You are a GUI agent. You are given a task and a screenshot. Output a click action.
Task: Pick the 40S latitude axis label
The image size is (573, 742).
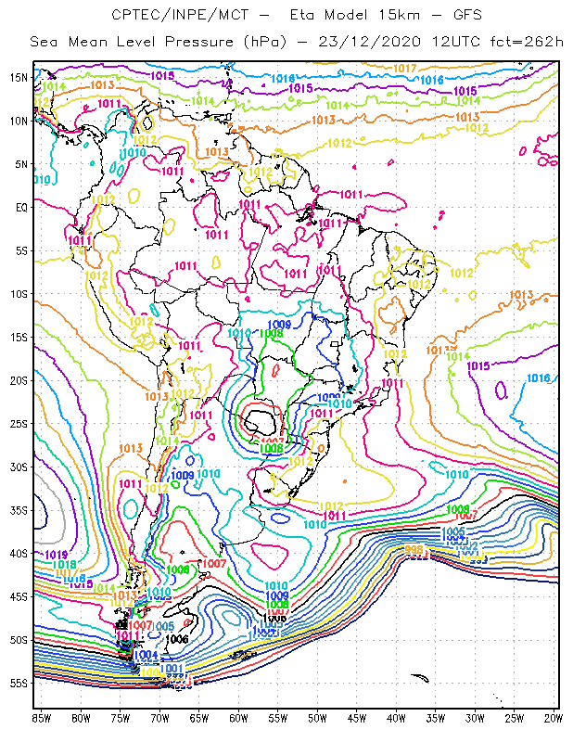pyautogui.click(x=18, y=554)
